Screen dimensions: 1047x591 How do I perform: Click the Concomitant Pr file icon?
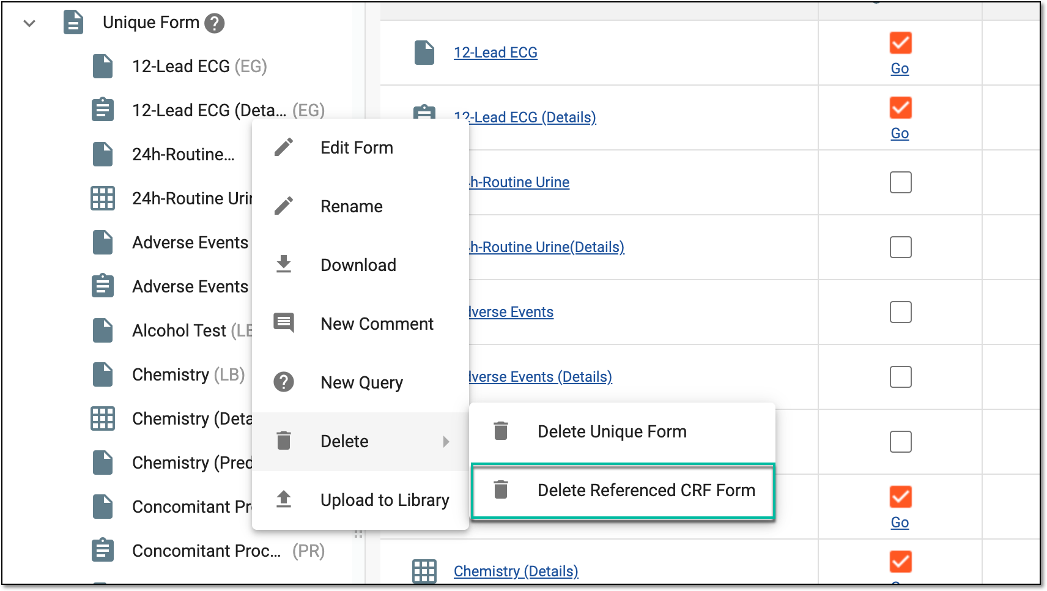[103, 507]
